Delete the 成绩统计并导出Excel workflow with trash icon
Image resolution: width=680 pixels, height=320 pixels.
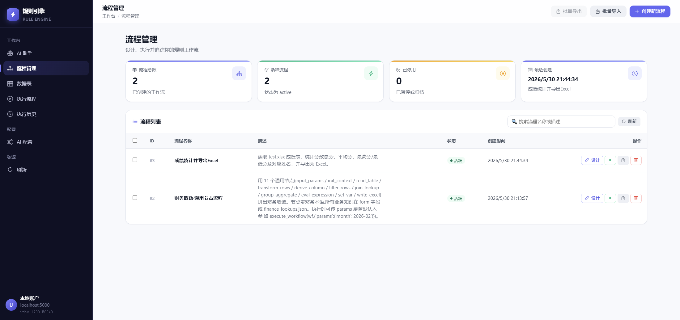pyautogui.click(x=636, y=160)
